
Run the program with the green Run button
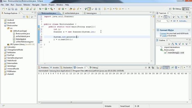point(46,9)
